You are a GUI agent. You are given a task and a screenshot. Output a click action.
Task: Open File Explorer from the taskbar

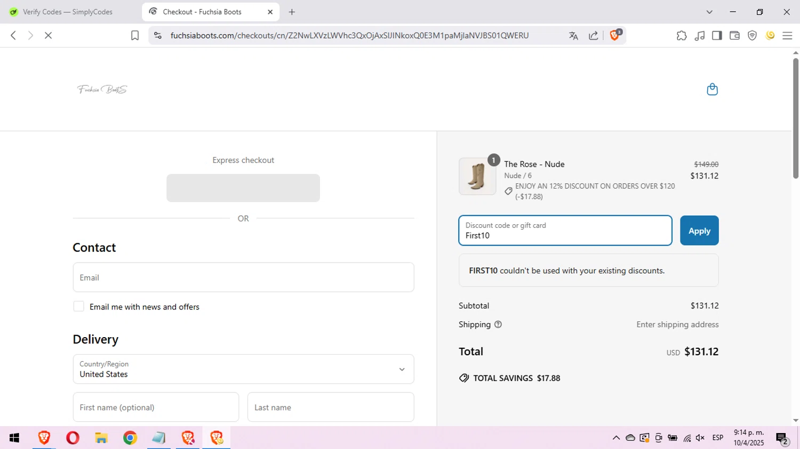pos(101,438)
